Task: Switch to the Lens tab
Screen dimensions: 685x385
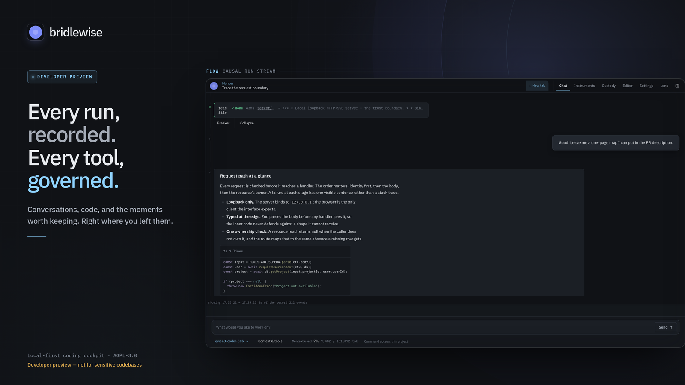Action: click(x=664, y=86)
